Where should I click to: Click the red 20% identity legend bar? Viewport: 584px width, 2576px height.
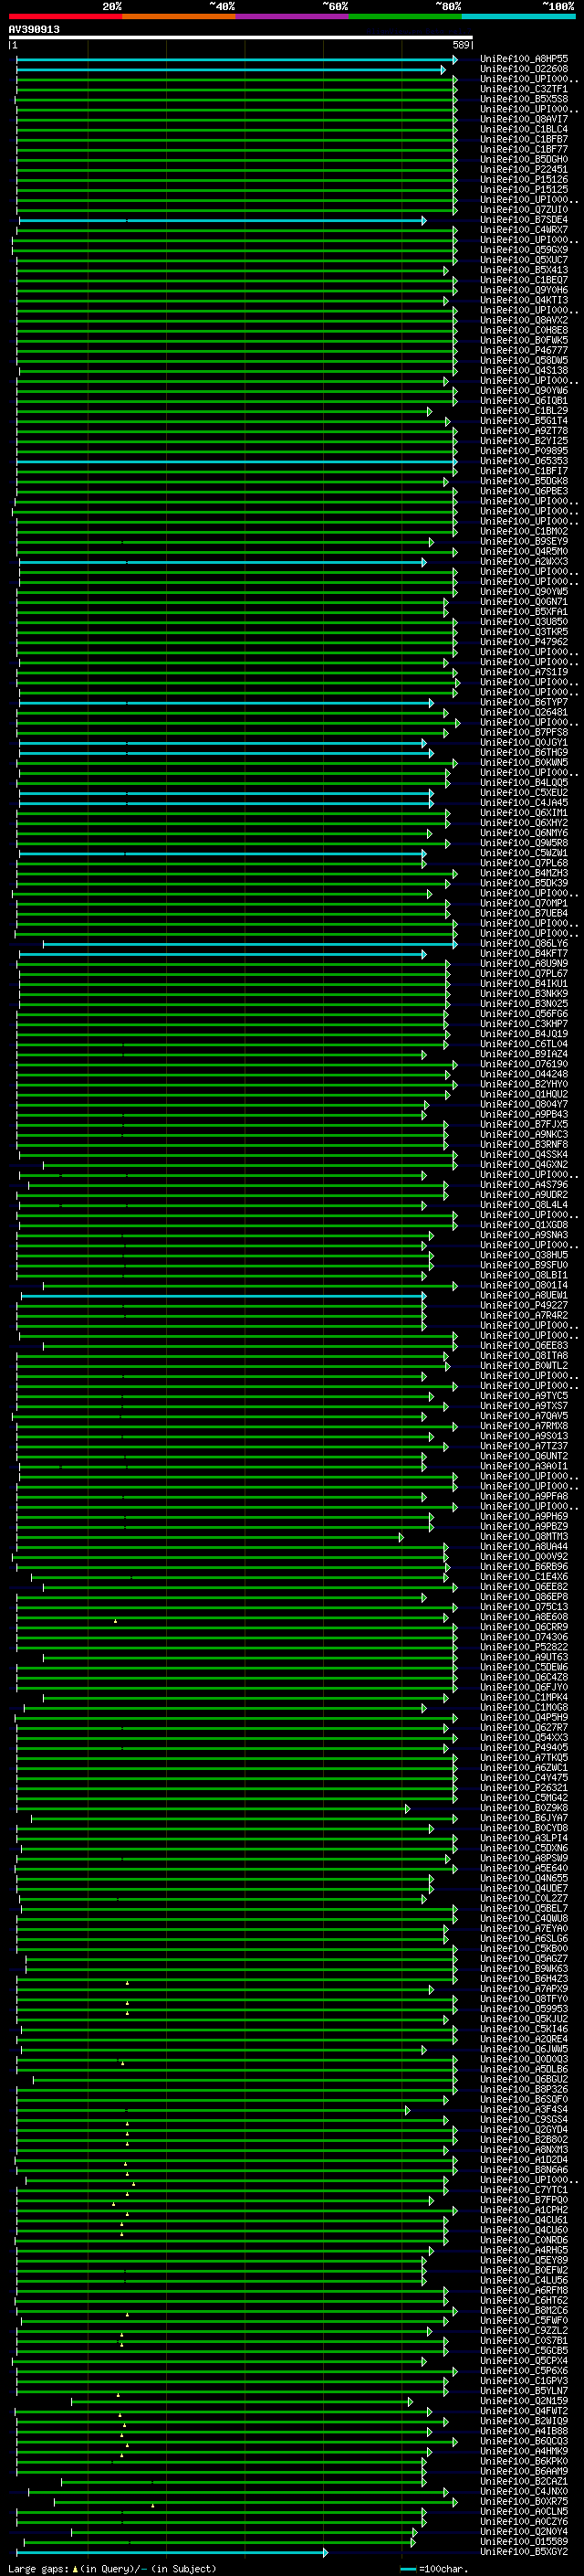point(66,16)
